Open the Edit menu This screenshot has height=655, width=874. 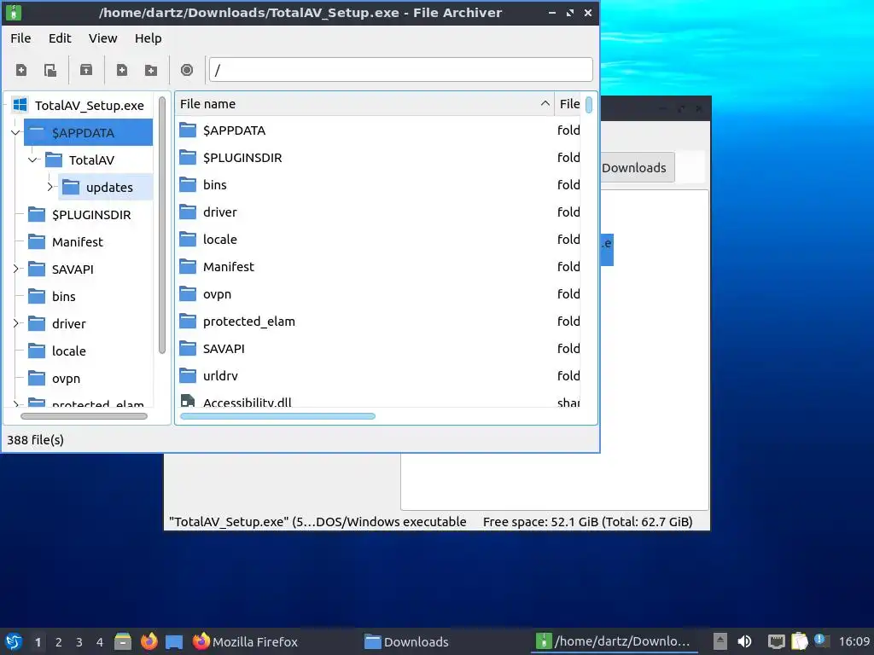60,38
